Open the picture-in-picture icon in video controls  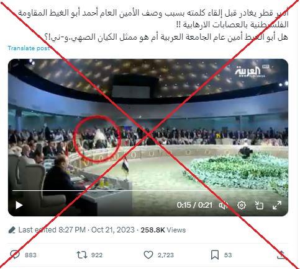pos(259,205)
